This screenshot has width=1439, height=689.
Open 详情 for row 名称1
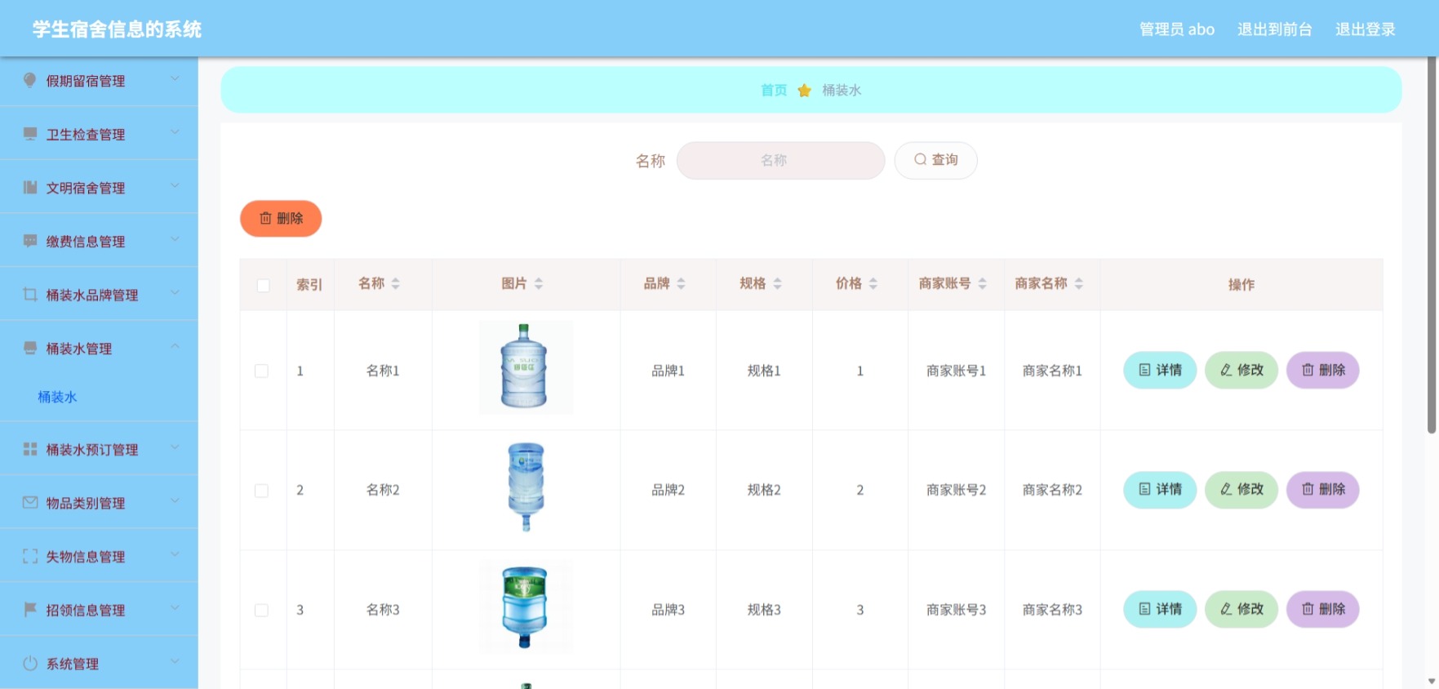coord(1160,370)
